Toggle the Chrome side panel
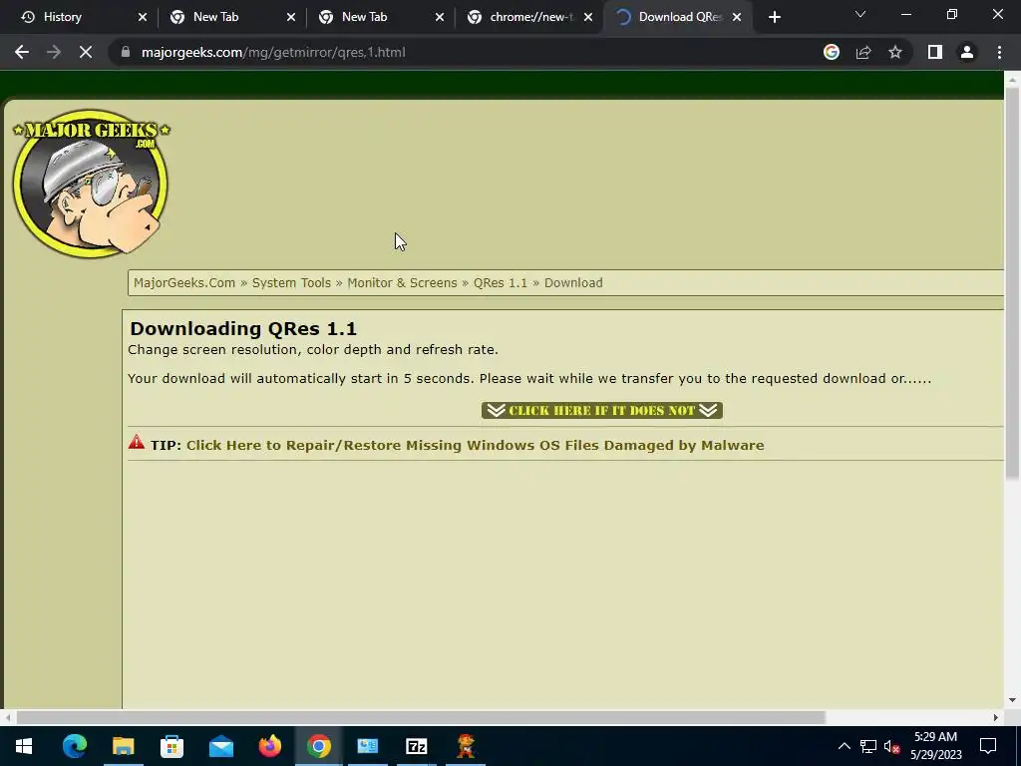This screenshot has width=1021, height=766. [x=935, y=52]
